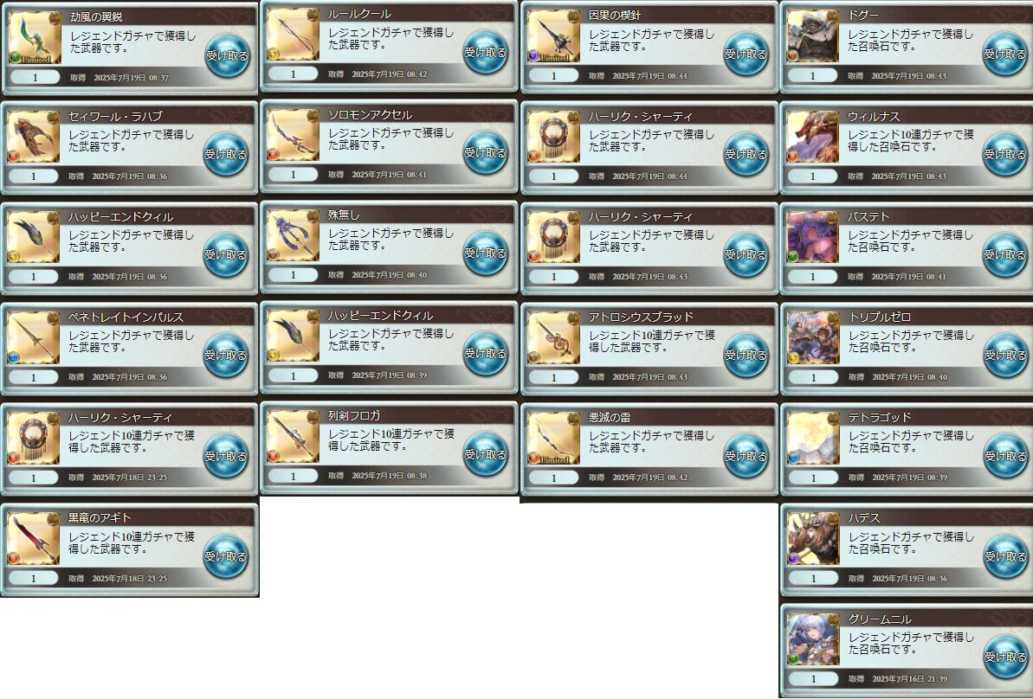1033x699 pixels.
Task: Claim ペネトレイトインパルス with 受け取る button
Action: [225, 356]
